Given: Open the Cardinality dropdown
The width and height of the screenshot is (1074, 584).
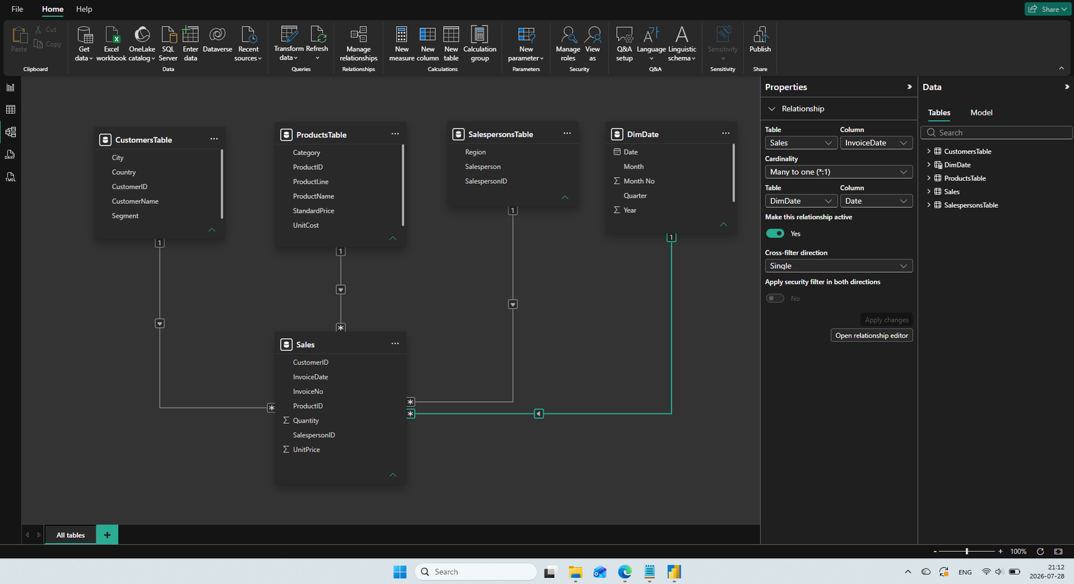Looking at the screenshot, I should (838, 172).
